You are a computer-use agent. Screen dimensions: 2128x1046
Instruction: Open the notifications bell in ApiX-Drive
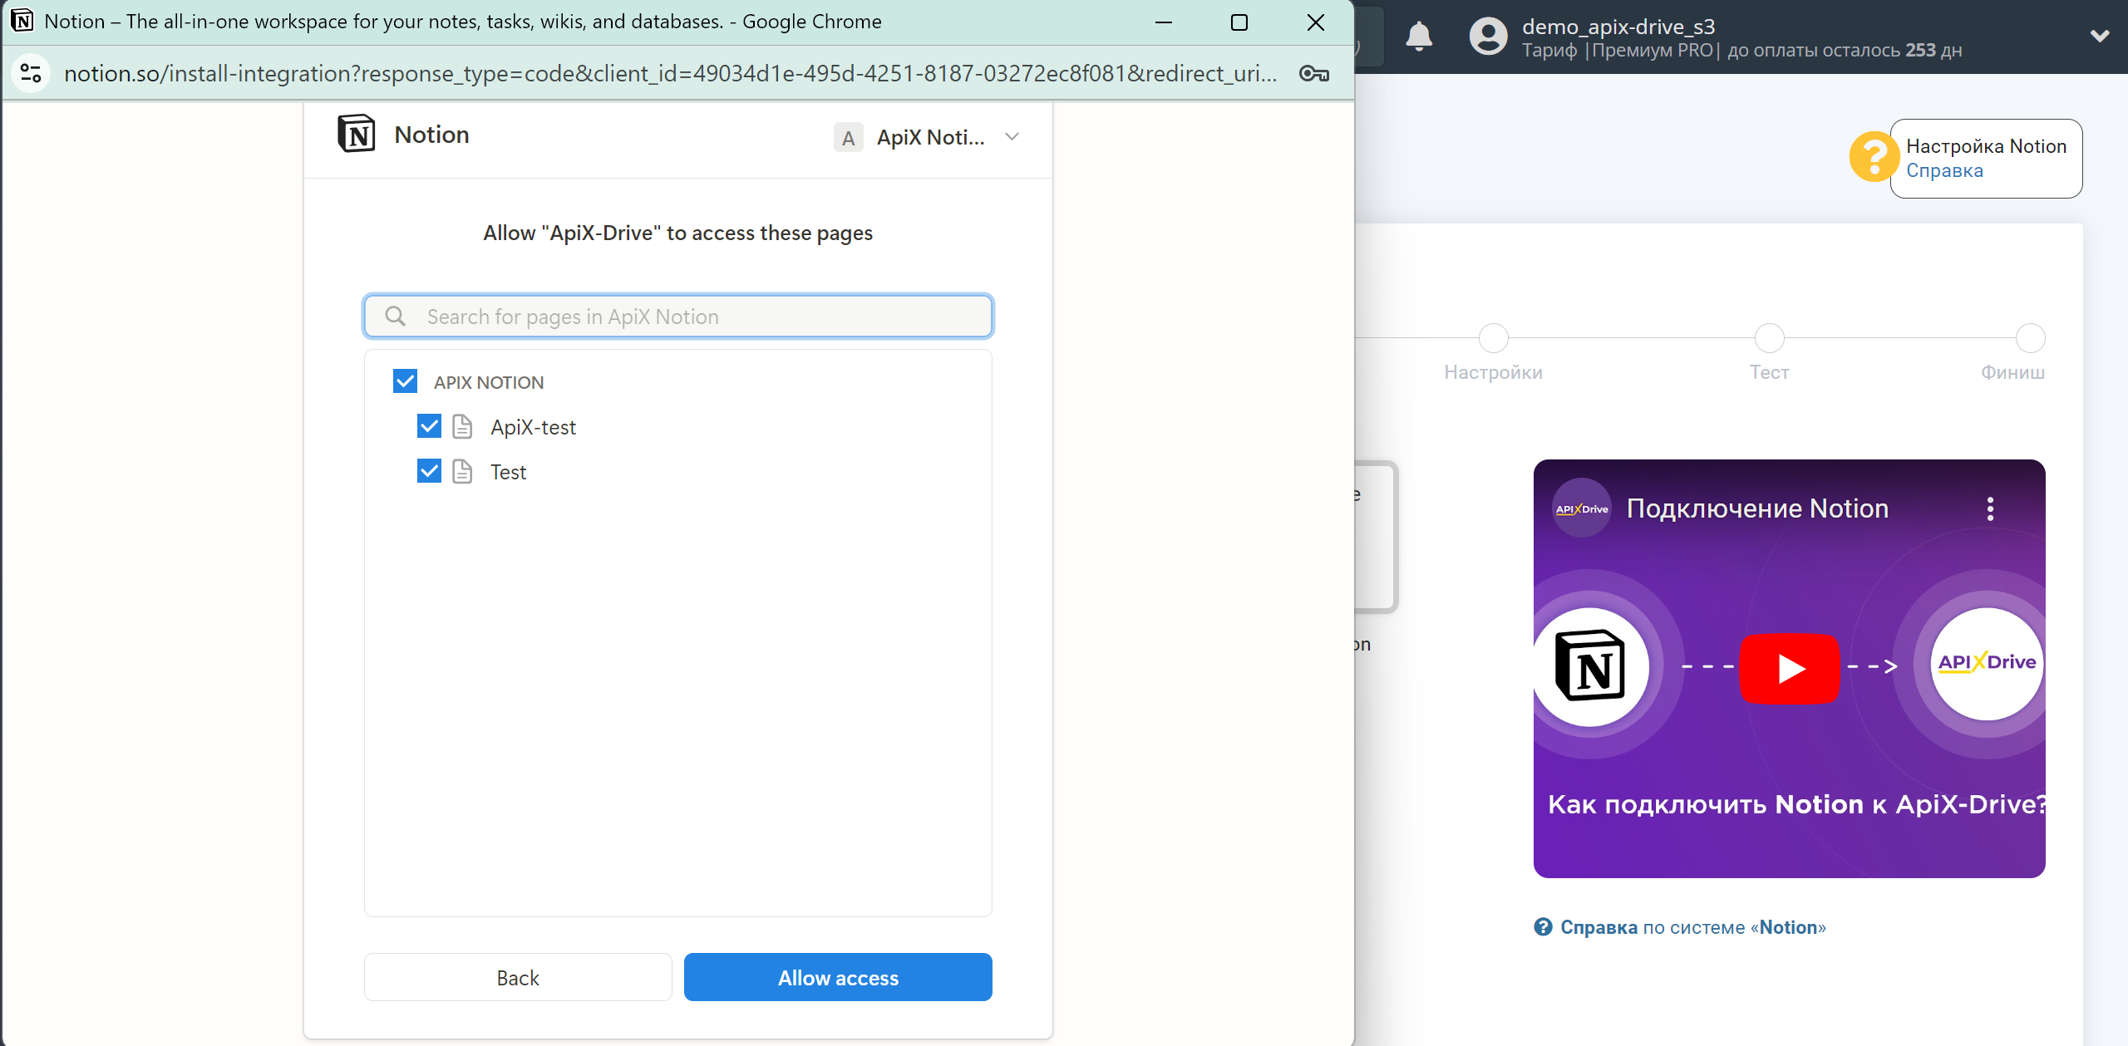click(1419, 37)
